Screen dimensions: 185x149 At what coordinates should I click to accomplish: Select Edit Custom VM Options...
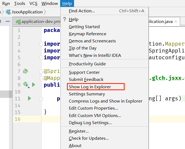pyautogui.click(x=105, y=116)
